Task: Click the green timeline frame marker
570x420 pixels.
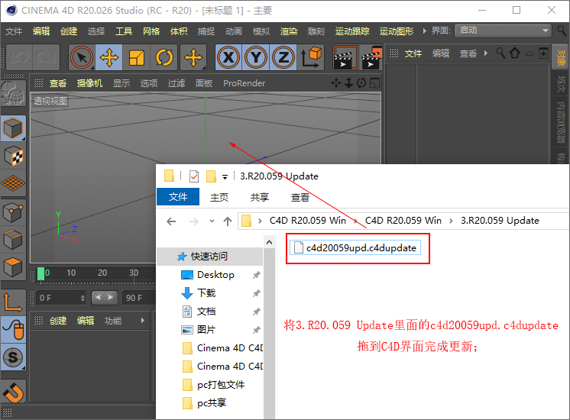Action: [40, 273]
